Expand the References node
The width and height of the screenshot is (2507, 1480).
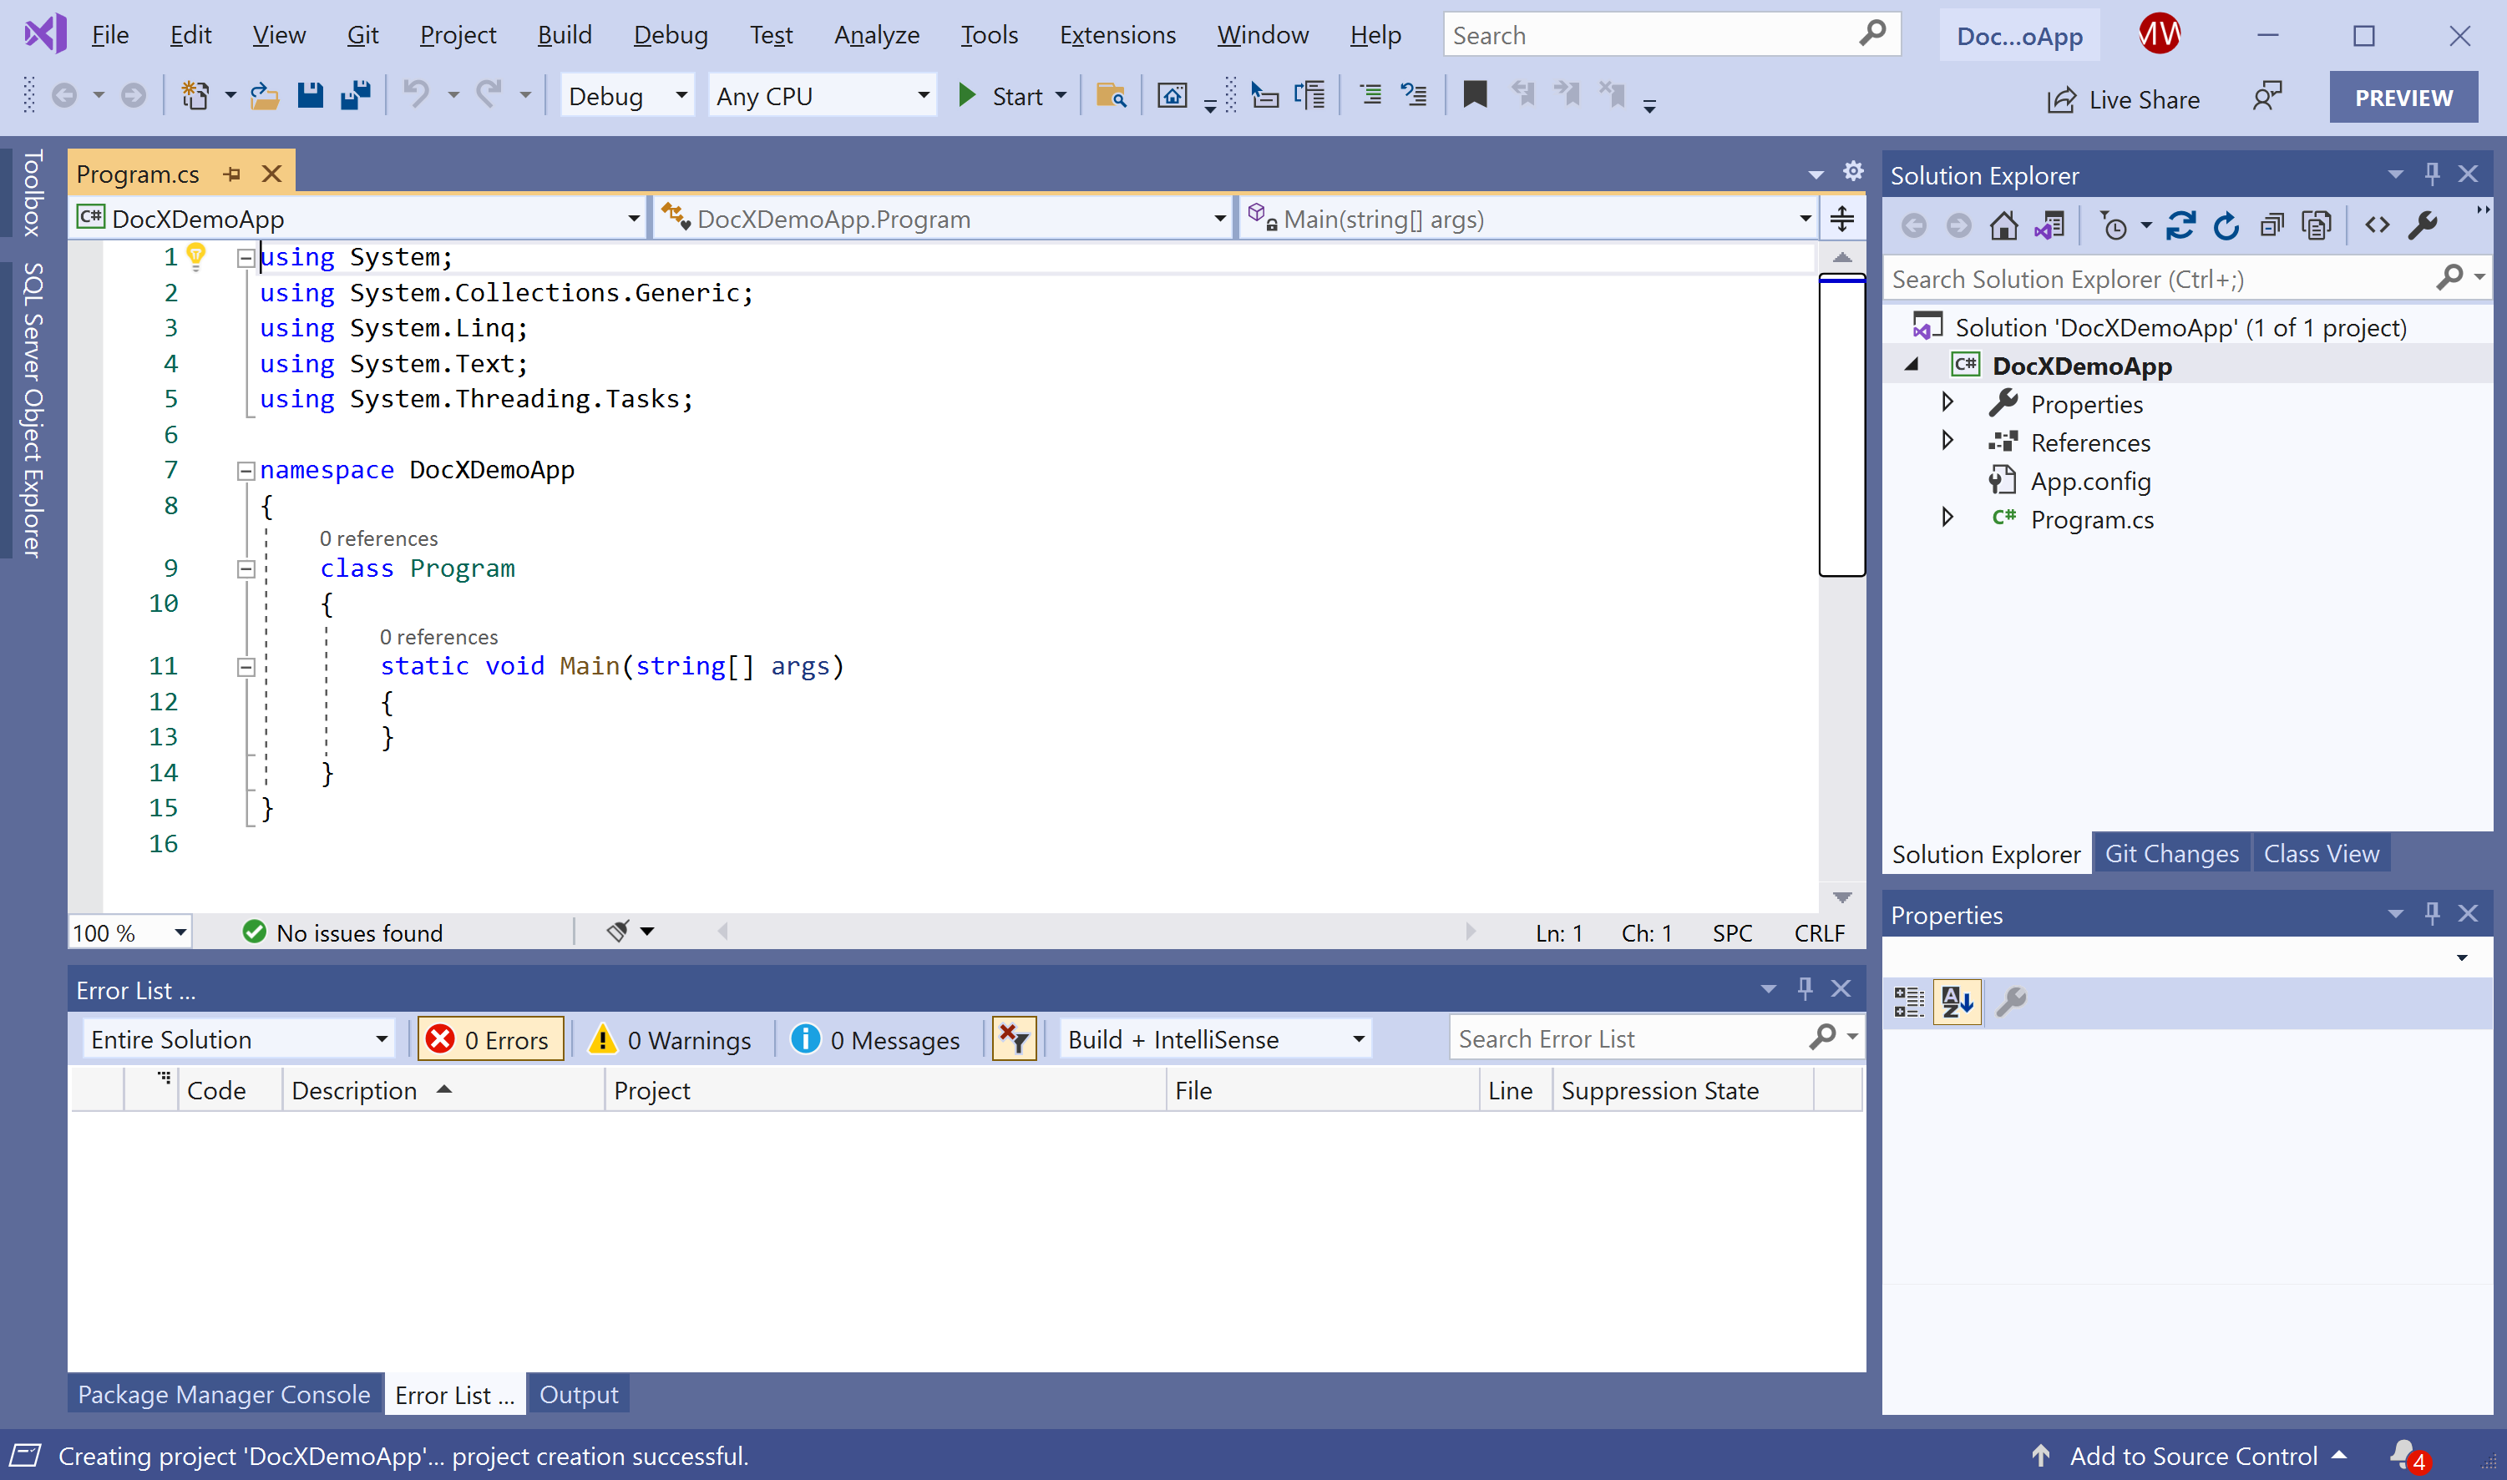(1947, 441)
